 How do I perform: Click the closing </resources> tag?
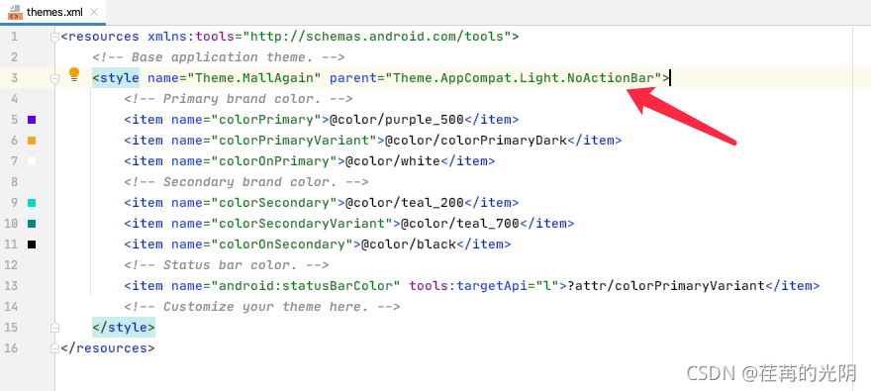(108, 348)
